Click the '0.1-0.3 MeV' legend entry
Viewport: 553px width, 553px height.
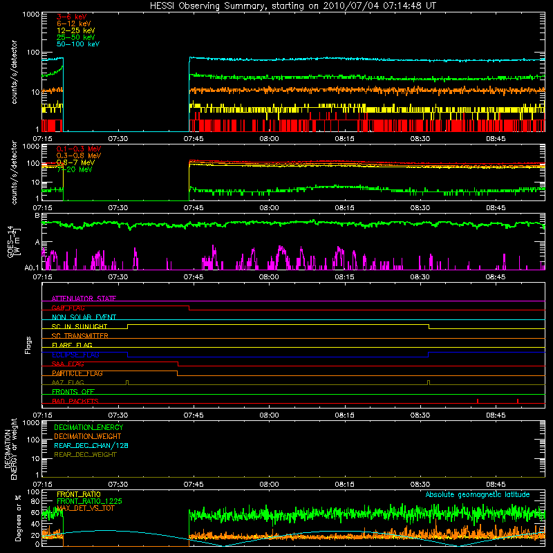pyautogui.click(x=79, y=149)
